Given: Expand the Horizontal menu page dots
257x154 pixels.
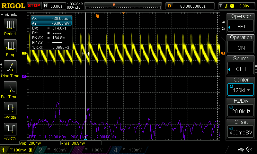Looking at the screenshot, I should click(2, 70).
